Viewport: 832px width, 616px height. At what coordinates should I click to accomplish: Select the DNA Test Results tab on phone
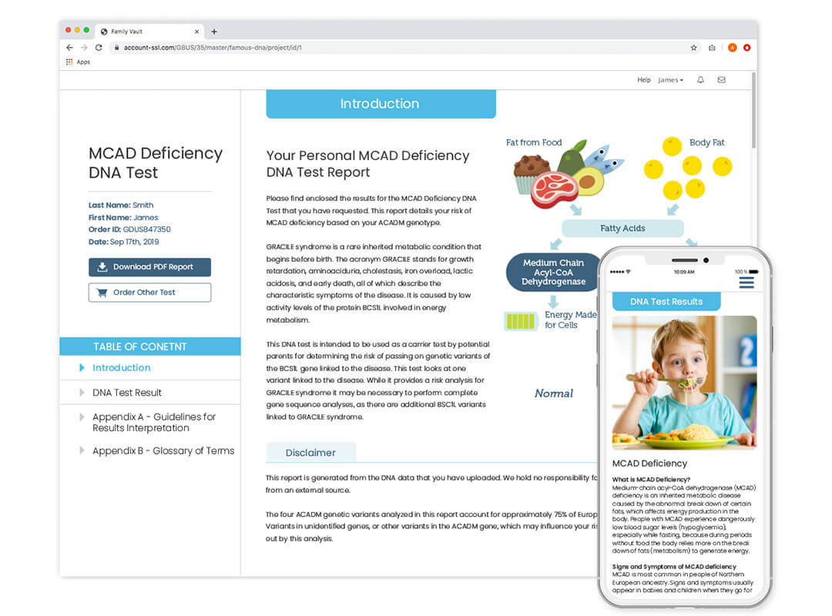[666, 301]
